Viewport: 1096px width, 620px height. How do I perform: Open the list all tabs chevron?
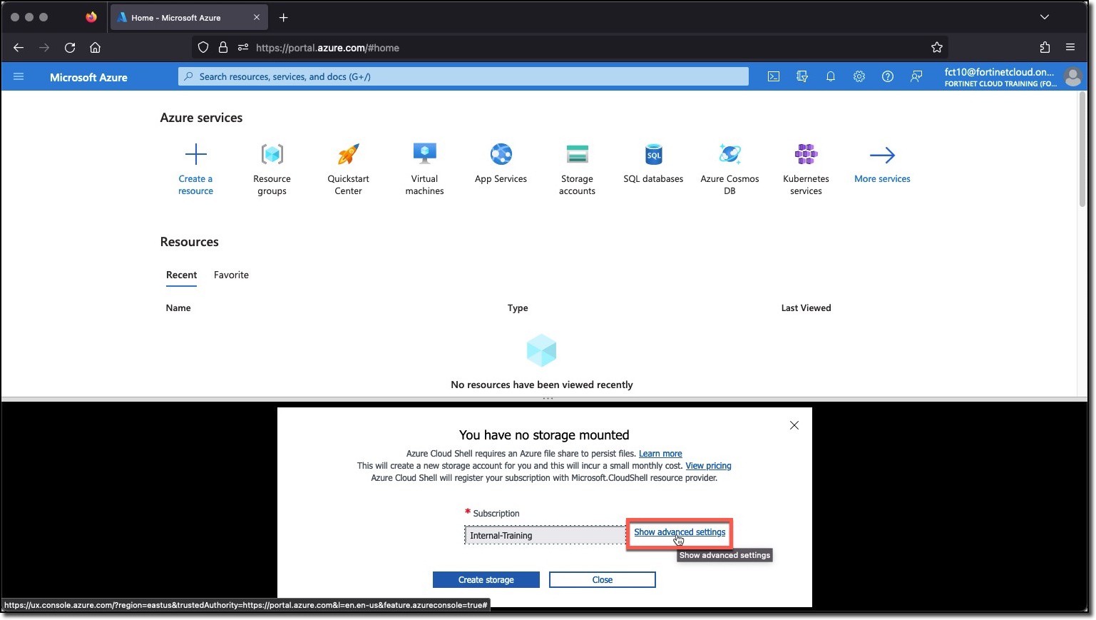1045,17
